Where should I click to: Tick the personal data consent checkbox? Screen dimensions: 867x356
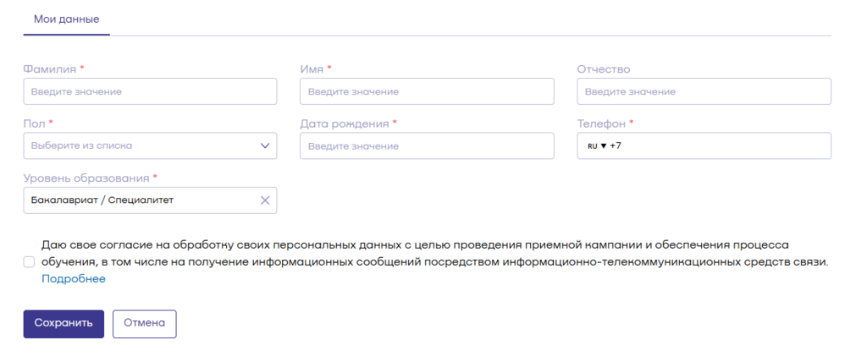pyautogui.click(x=29, y=262)
